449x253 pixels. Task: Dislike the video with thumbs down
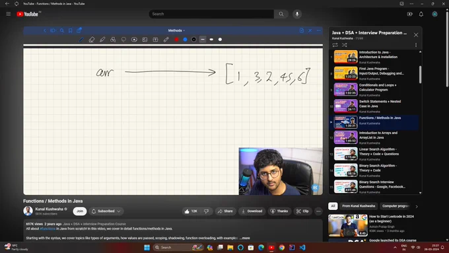[206, 211]
